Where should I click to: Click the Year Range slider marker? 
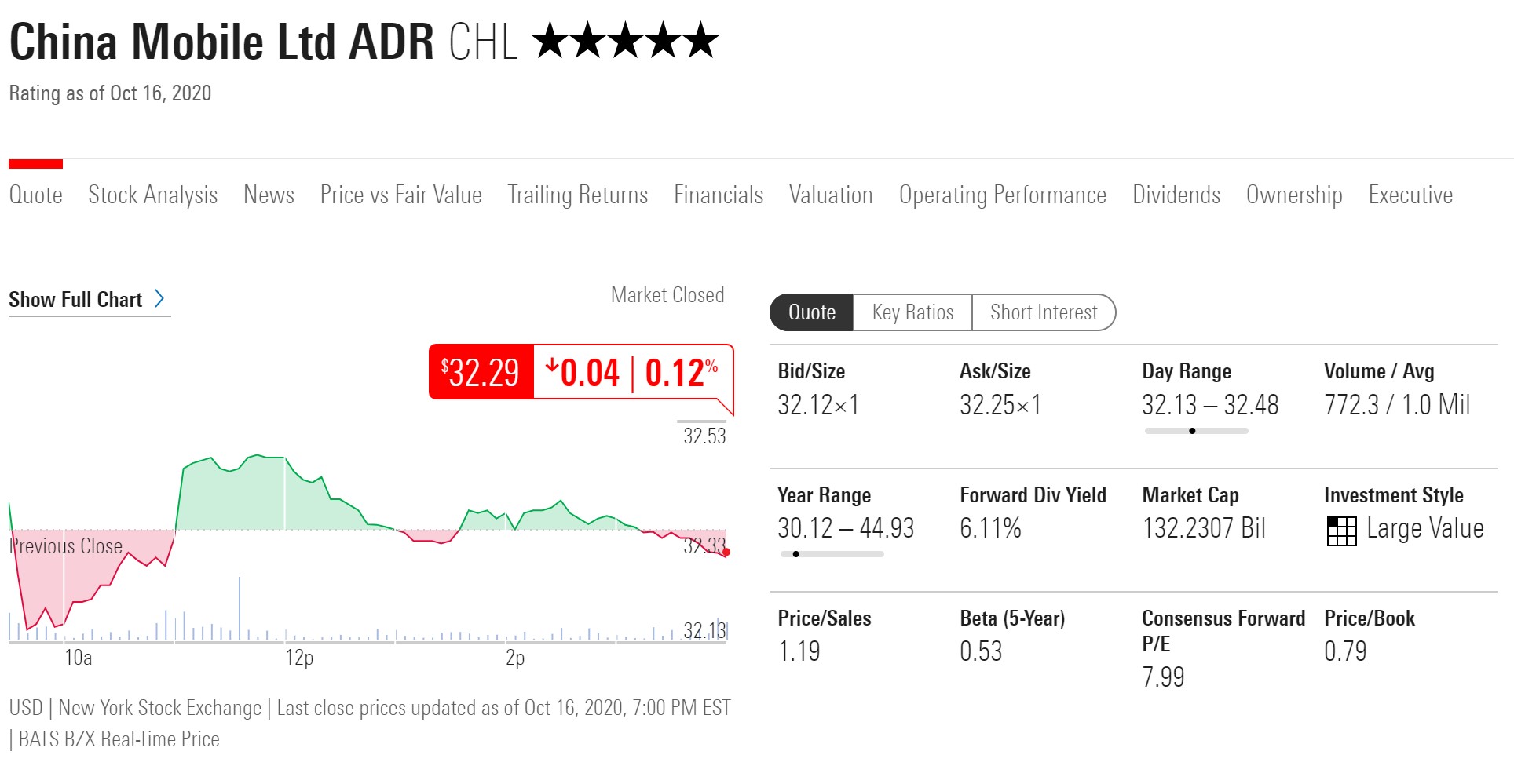point(796,554)
